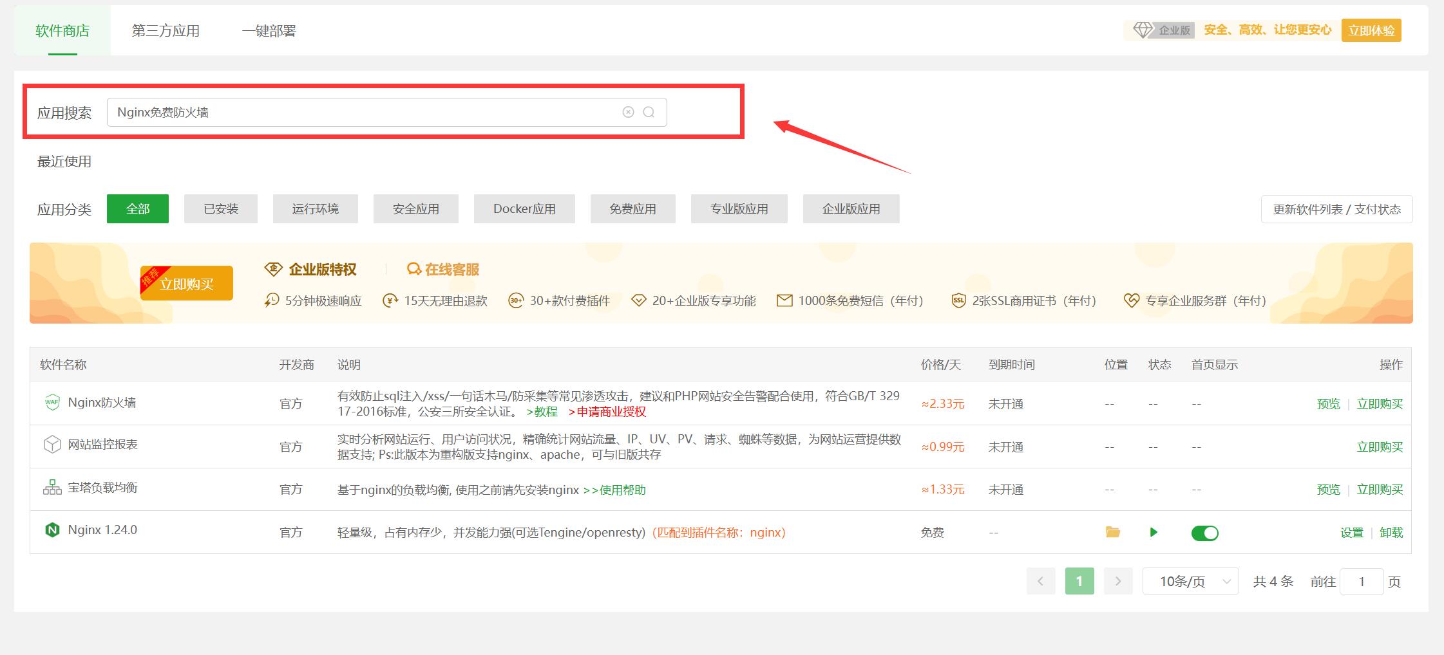Click the ≈2.33元 price cell
Viewport: 1444px width, 655px height.
pos(943,404)
